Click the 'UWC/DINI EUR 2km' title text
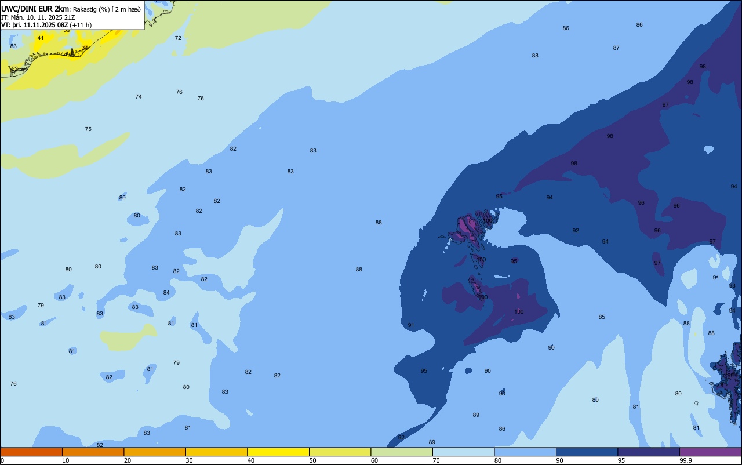The width and height of the screenshot is (742, 465). pyautogui.click(x=35, y=9)
